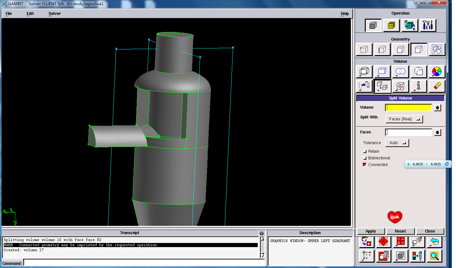Enable the Bidirectional checkbox

365,158
